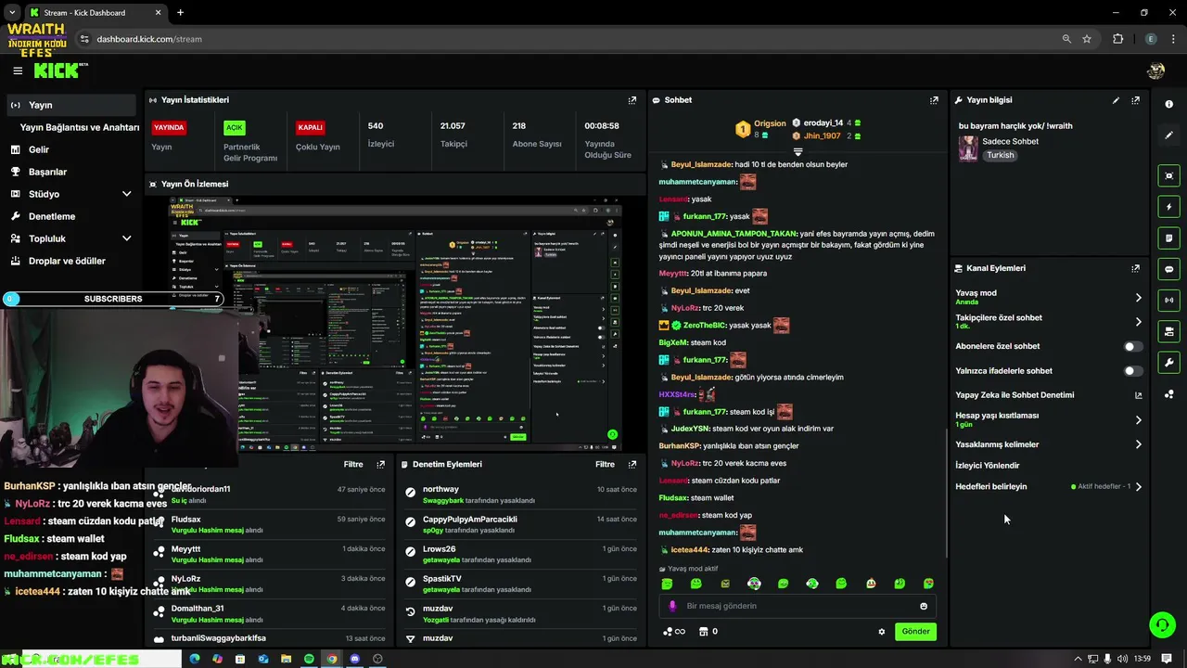Bookmark page with star icon
The width and height of the screenshot is (1187, 668).
click(1087, 39)
